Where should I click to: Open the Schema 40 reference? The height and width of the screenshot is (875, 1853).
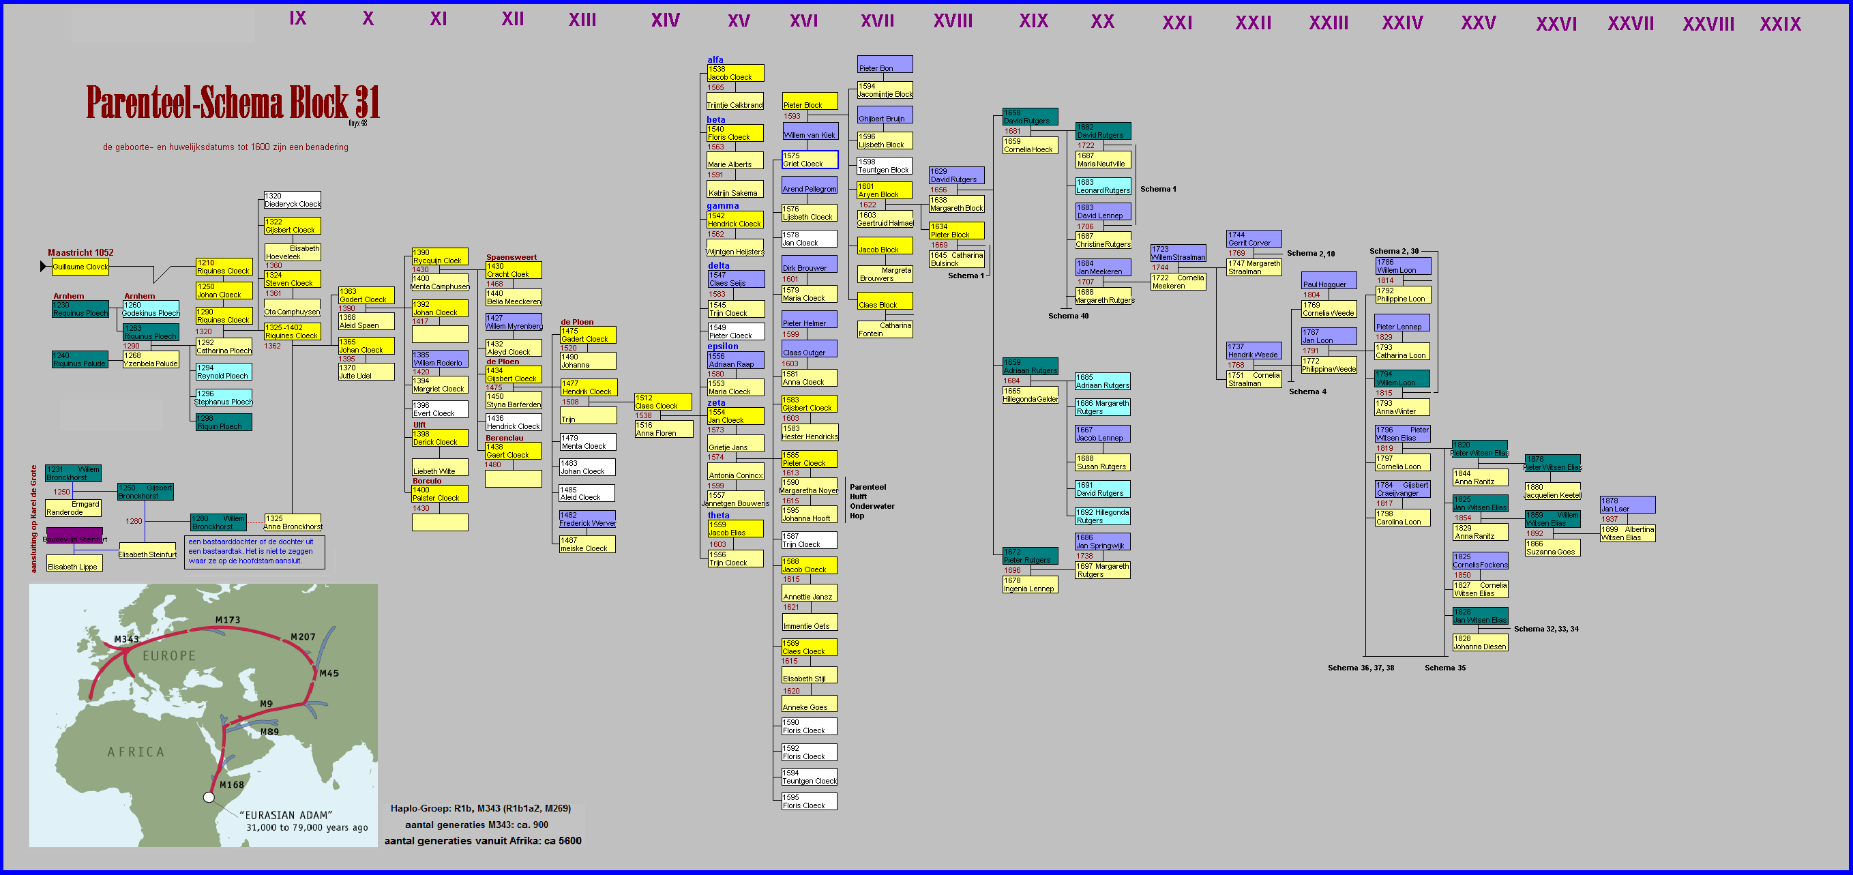point(1068,316)
